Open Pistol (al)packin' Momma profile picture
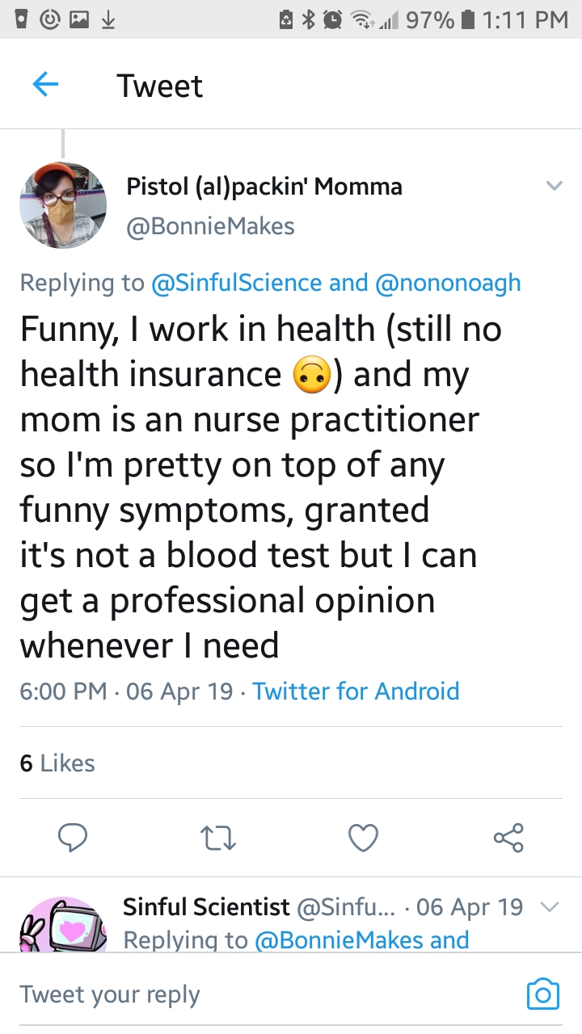The image size is (582, 1034). tap(63, 205)
